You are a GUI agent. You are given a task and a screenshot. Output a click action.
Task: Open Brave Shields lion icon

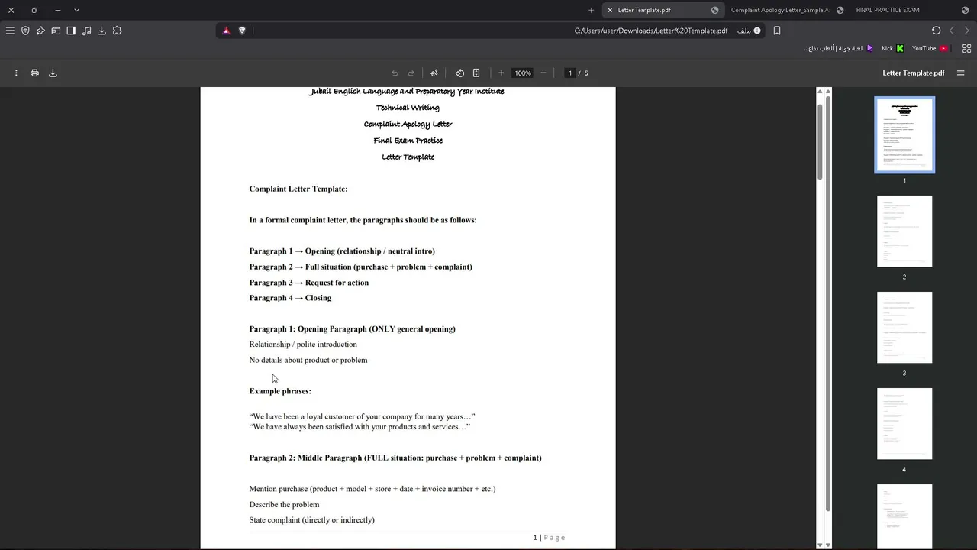[242, 31]
